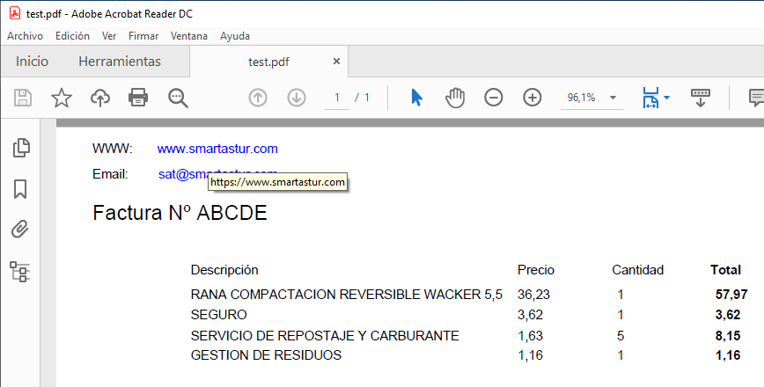Open the Page Thumbnails side panel
This screenshot has width=764, height=387.
[21, 148]
